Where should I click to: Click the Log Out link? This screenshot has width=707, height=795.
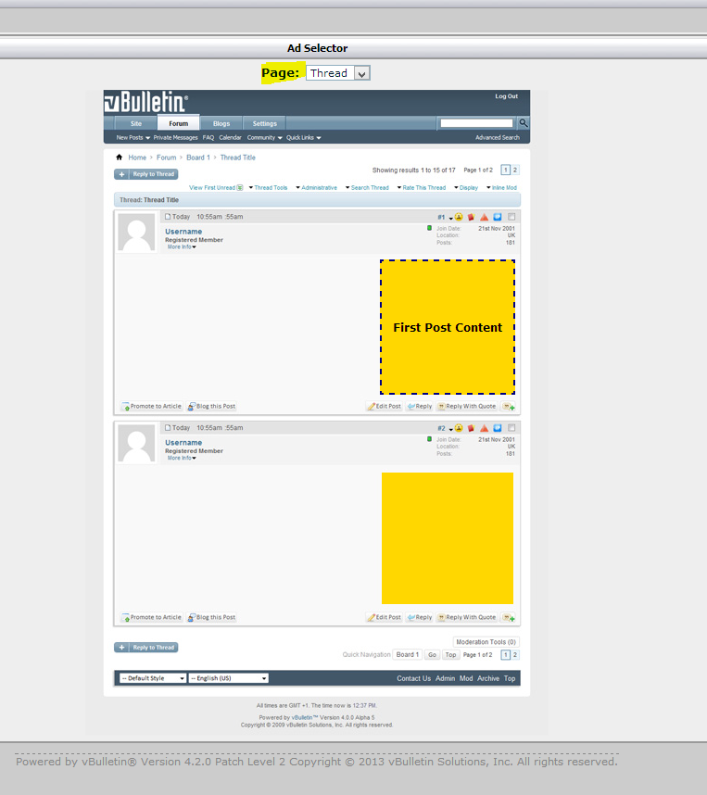coord(506,95)
